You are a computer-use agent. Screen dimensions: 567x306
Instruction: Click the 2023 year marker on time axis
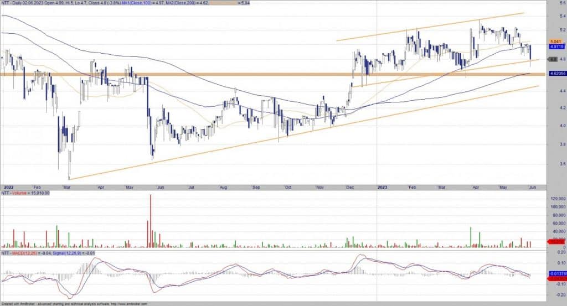[384, 188]
